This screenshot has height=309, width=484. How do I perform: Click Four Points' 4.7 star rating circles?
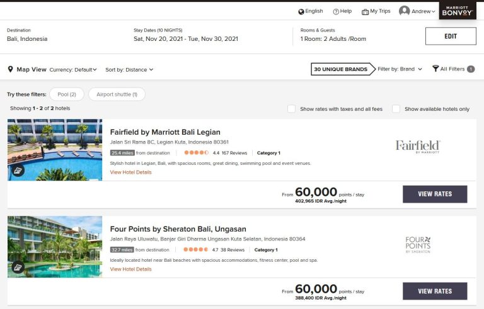(196, 249)
